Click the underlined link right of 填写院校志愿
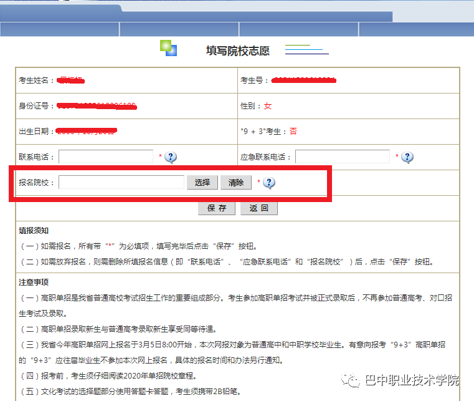Viewport: 474px width, 401px height. [306, 51]
